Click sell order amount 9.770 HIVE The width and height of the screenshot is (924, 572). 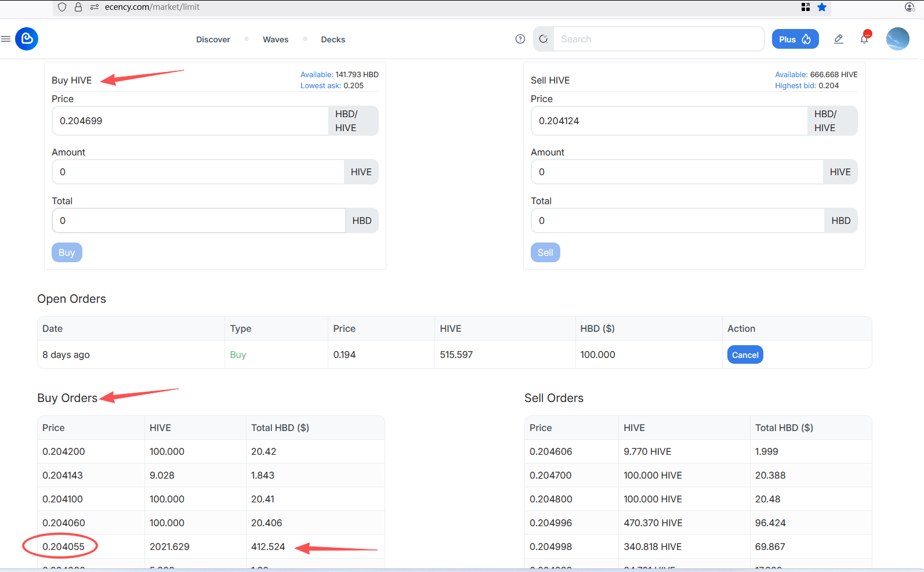[x=647, y=451]
